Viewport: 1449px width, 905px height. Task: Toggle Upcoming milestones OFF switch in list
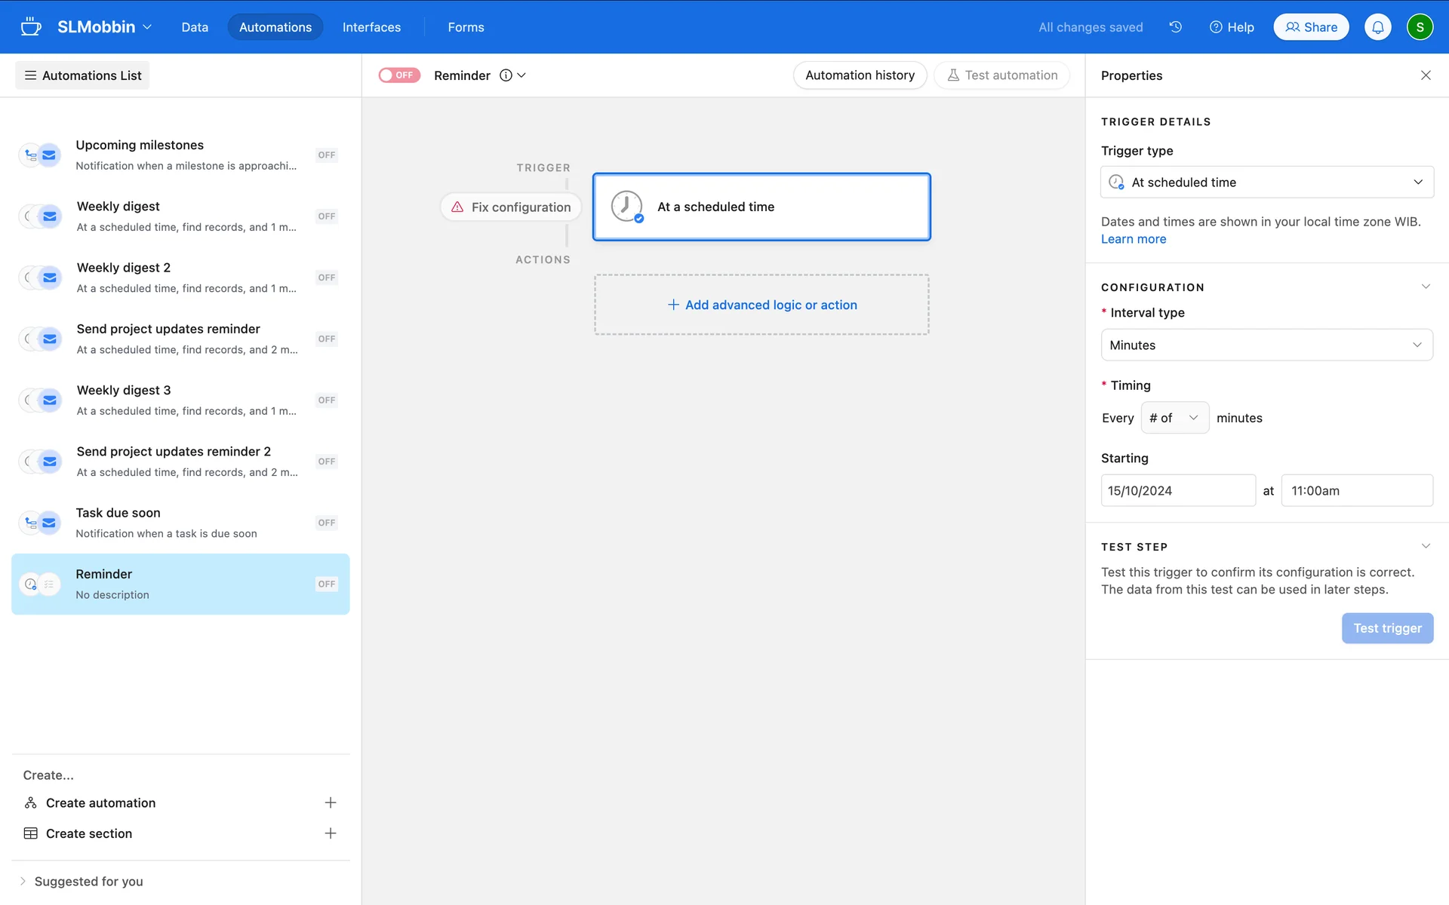point(326,155)
